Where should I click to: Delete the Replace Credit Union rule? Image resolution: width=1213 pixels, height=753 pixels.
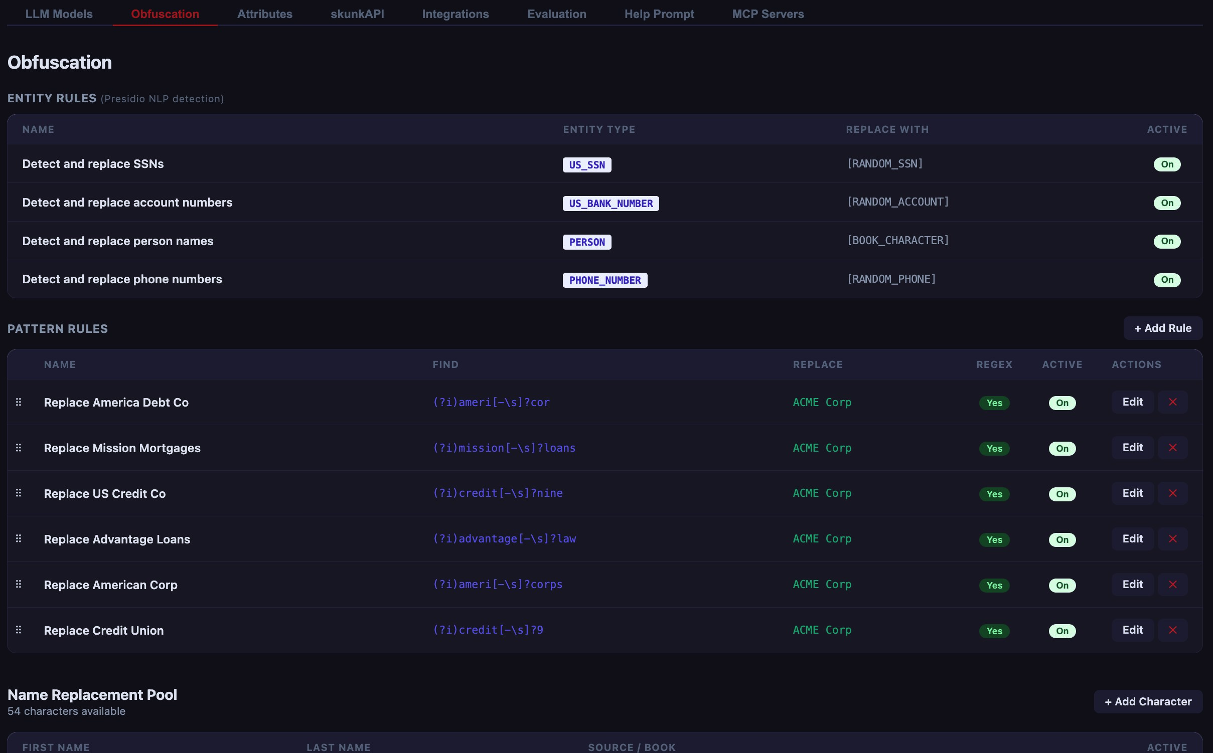[1172, 630]
